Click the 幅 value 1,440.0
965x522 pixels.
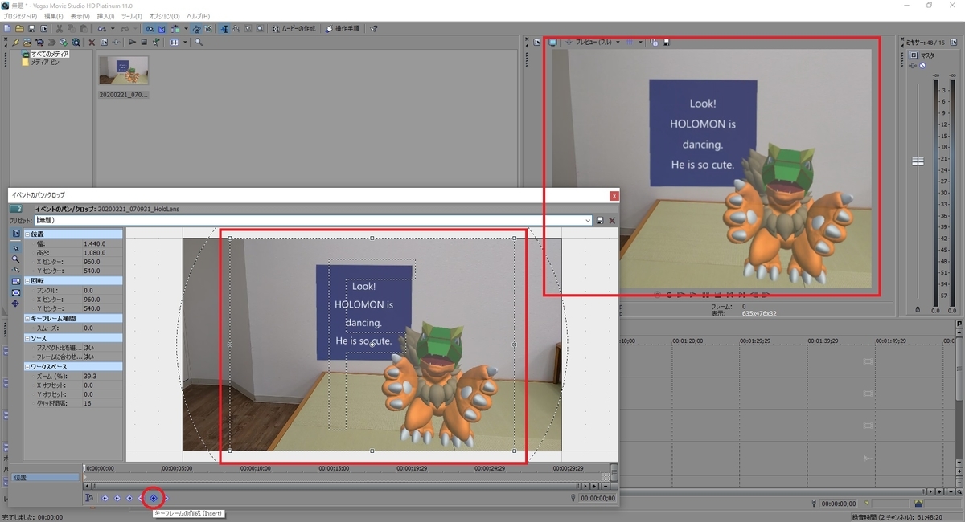(x=95, y=243)
